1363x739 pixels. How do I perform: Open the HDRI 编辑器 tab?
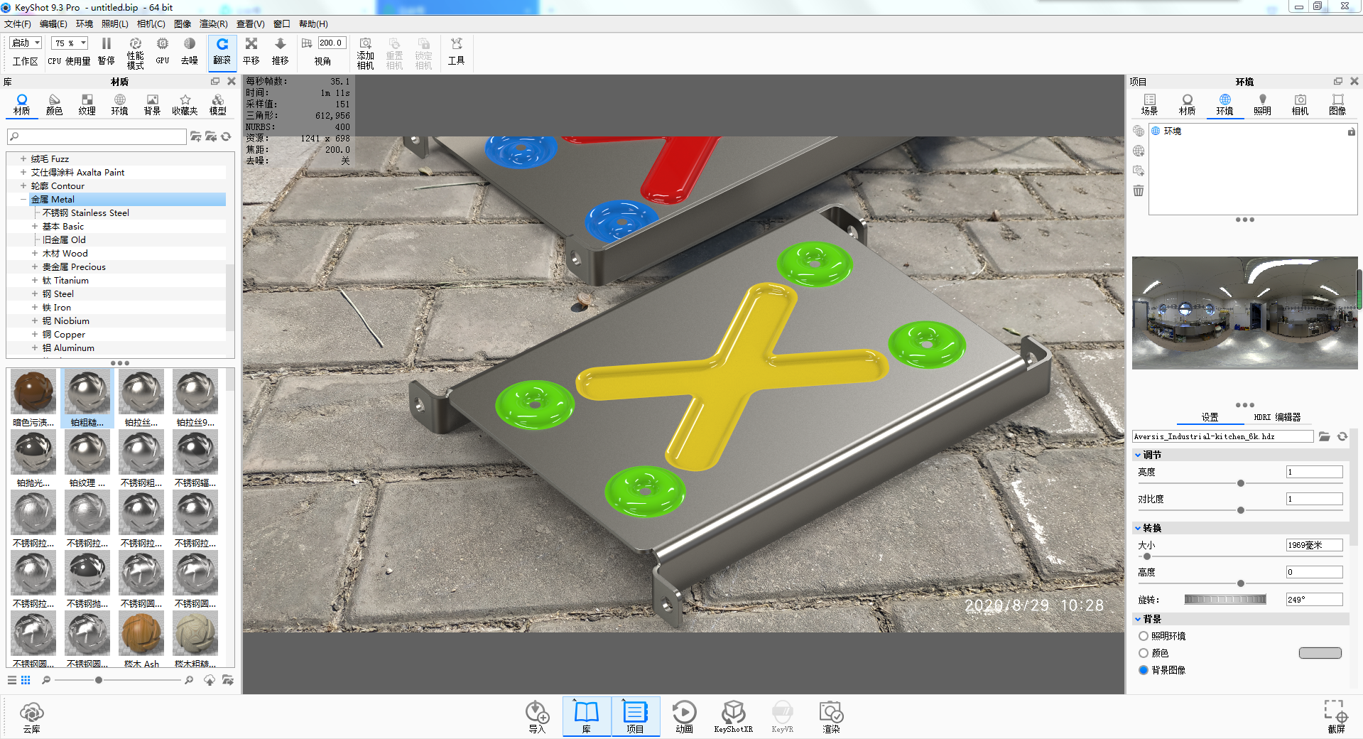click(x=1277, y=417)
